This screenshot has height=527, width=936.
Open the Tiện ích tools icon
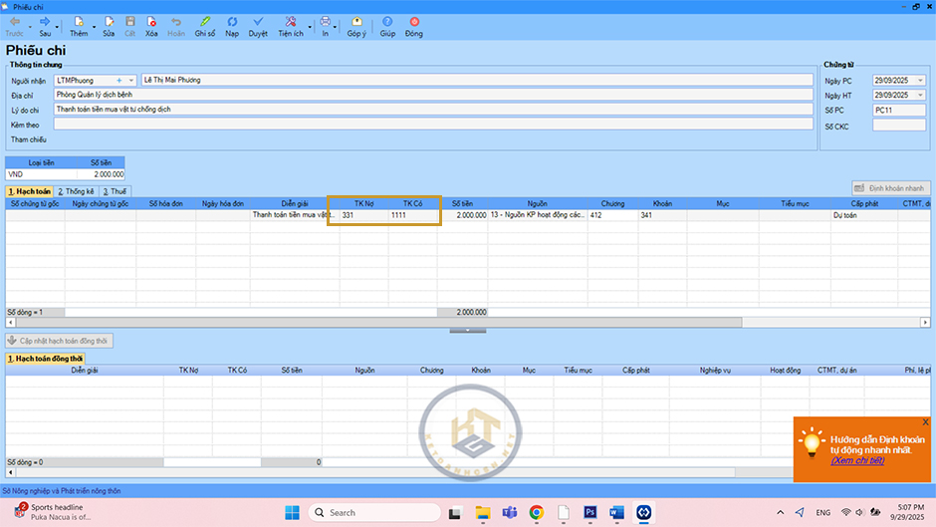coord(290,22)
